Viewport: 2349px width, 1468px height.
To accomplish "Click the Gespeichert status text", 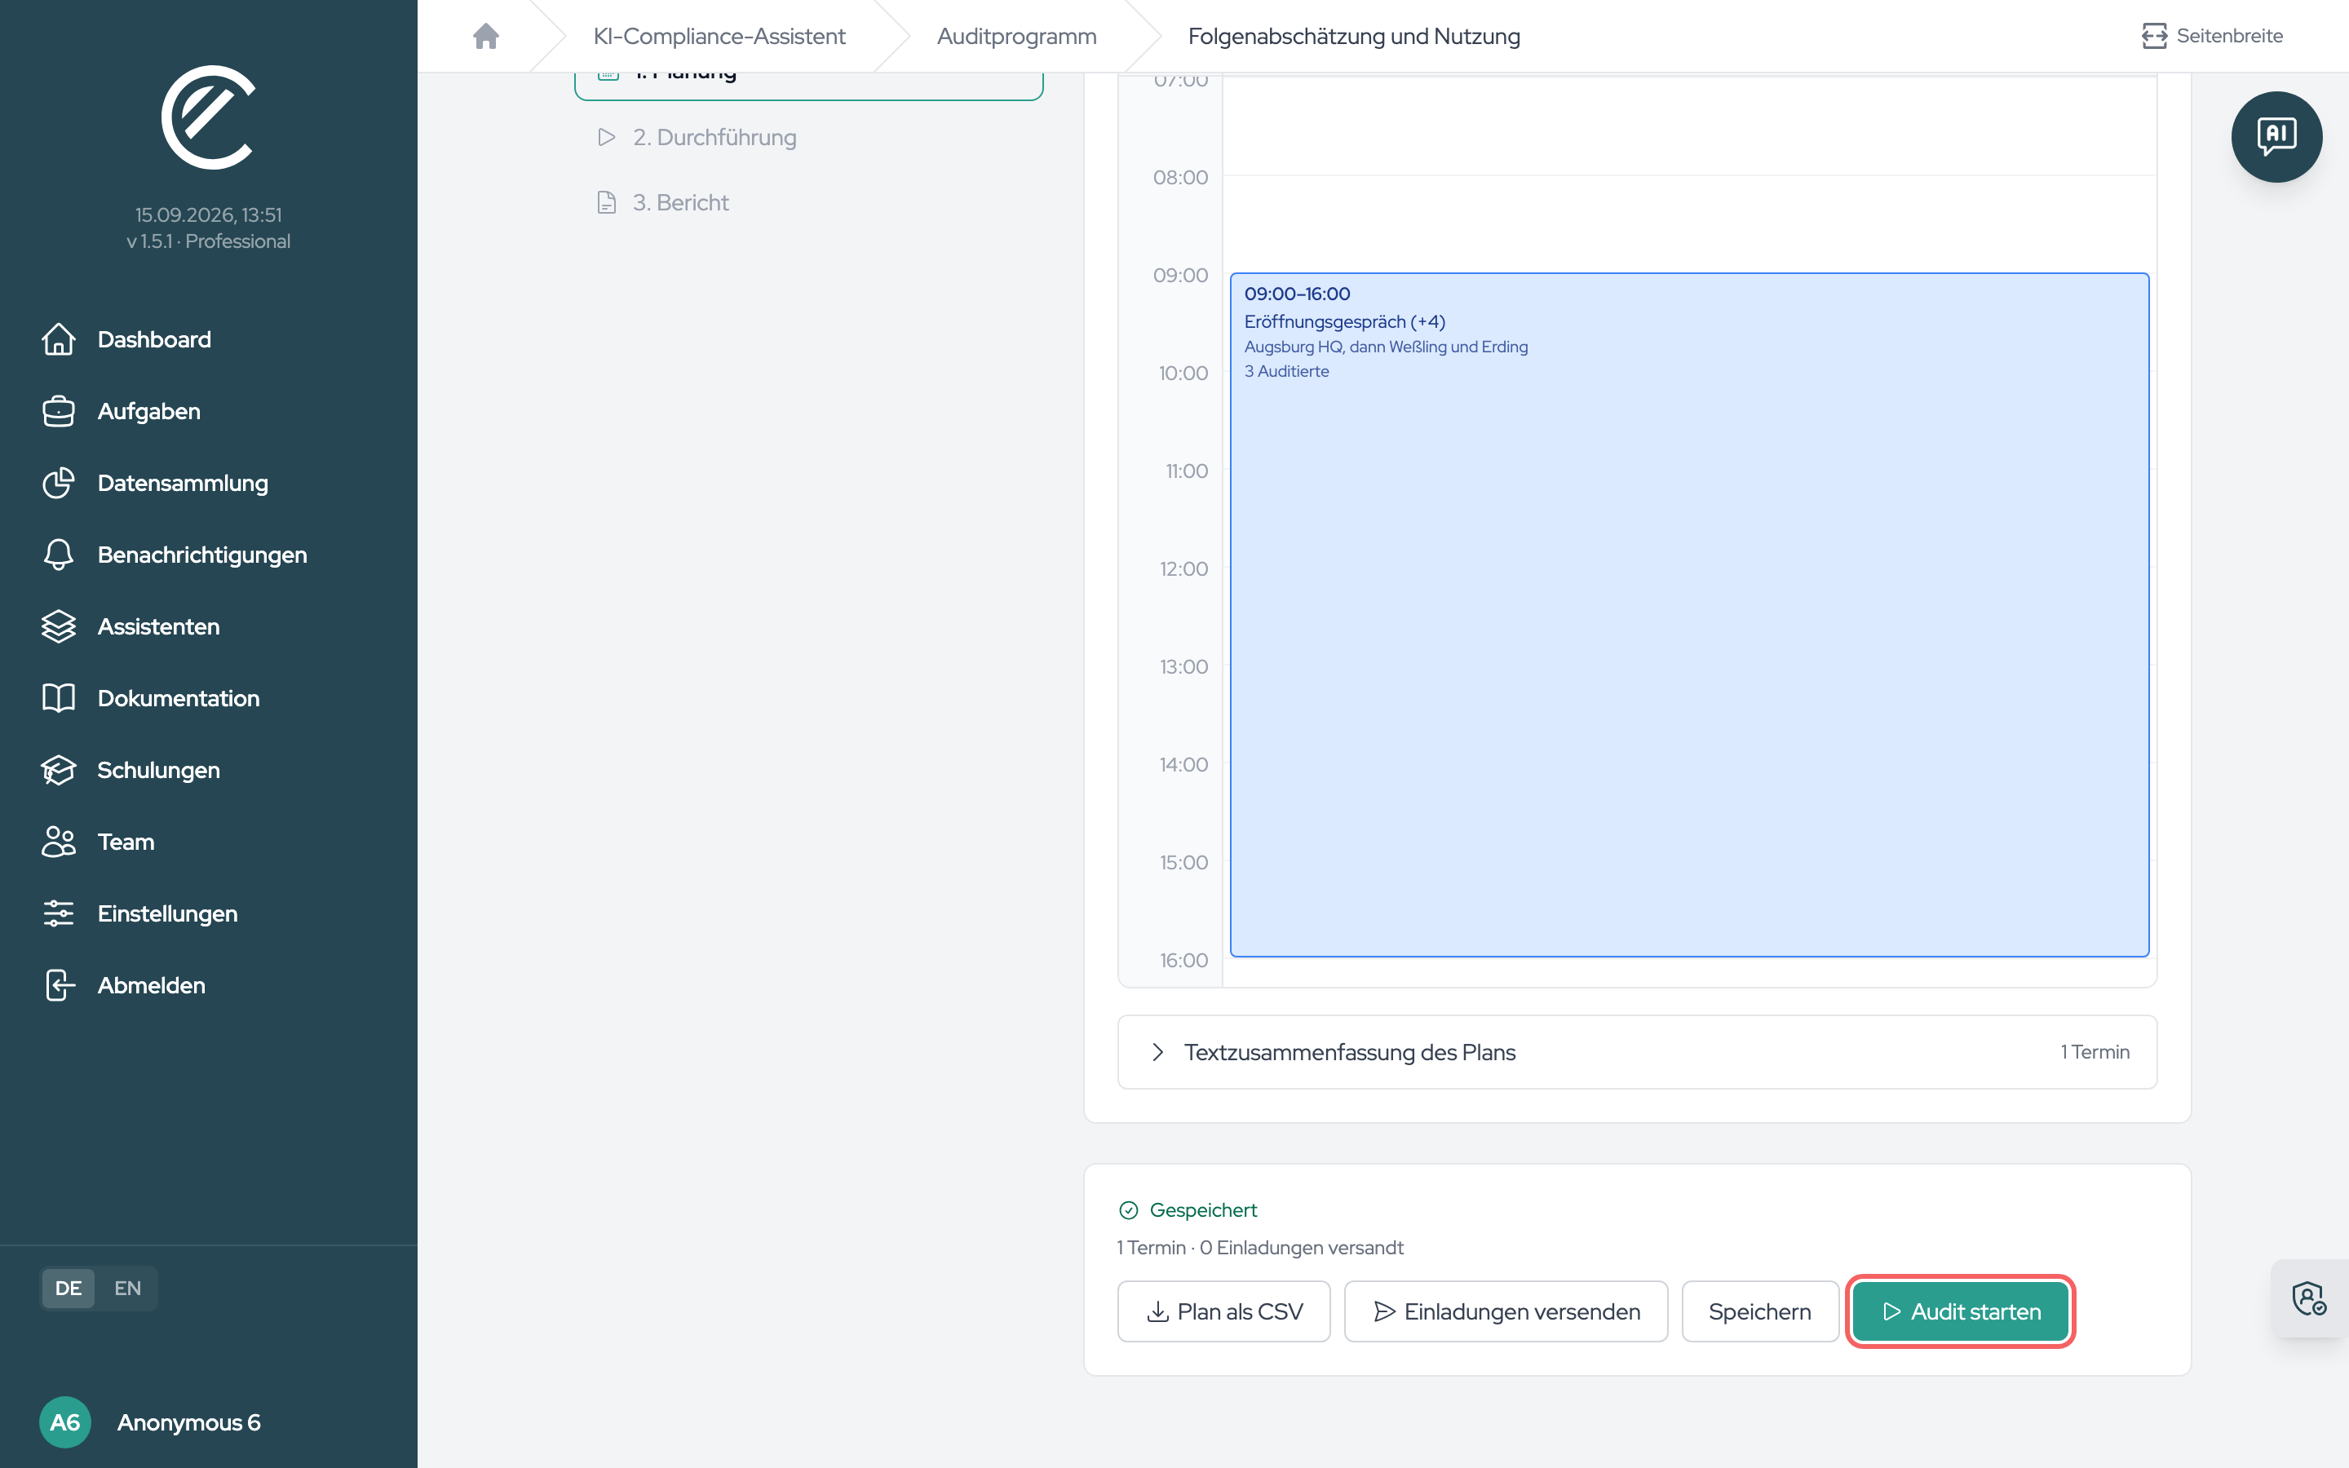I will click(1203, 1209).
